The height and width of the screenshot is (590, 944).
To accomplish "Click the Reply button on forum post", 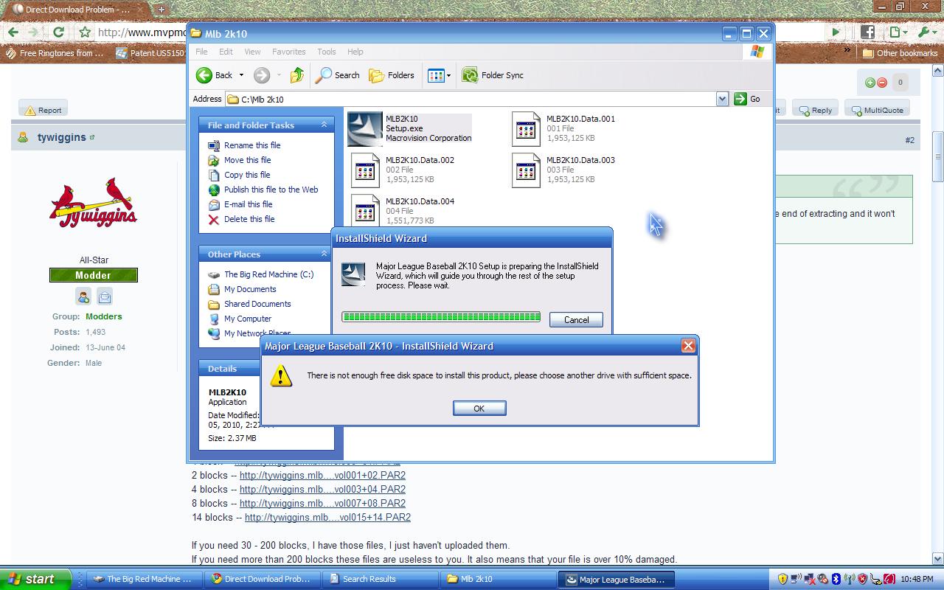I will click(815, 110).
